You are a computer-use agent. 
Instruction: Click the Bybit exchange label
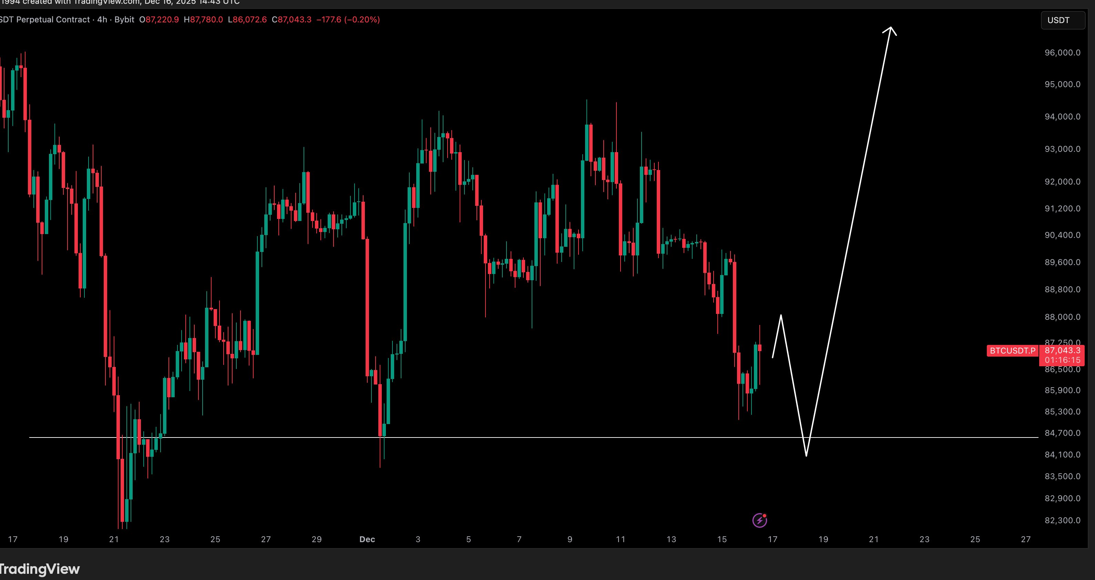tap(124, 20)
